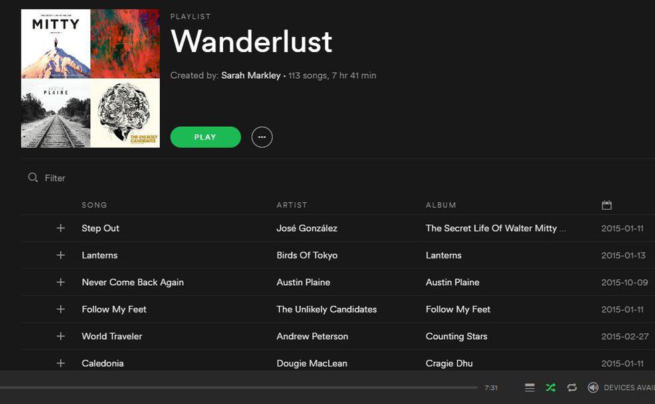Open Sarah Markley's profile link
Viewport: 655px width, 404px height.
click(x=251, y=75)
